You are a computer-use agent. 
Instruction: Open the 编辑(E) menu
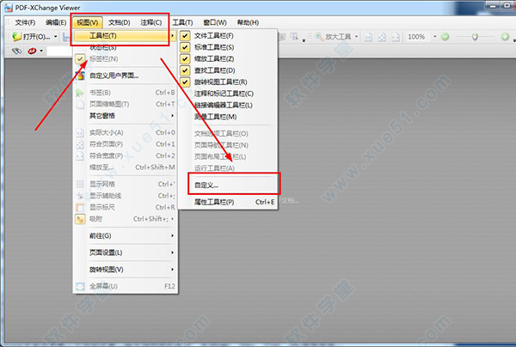click(56, 22)
